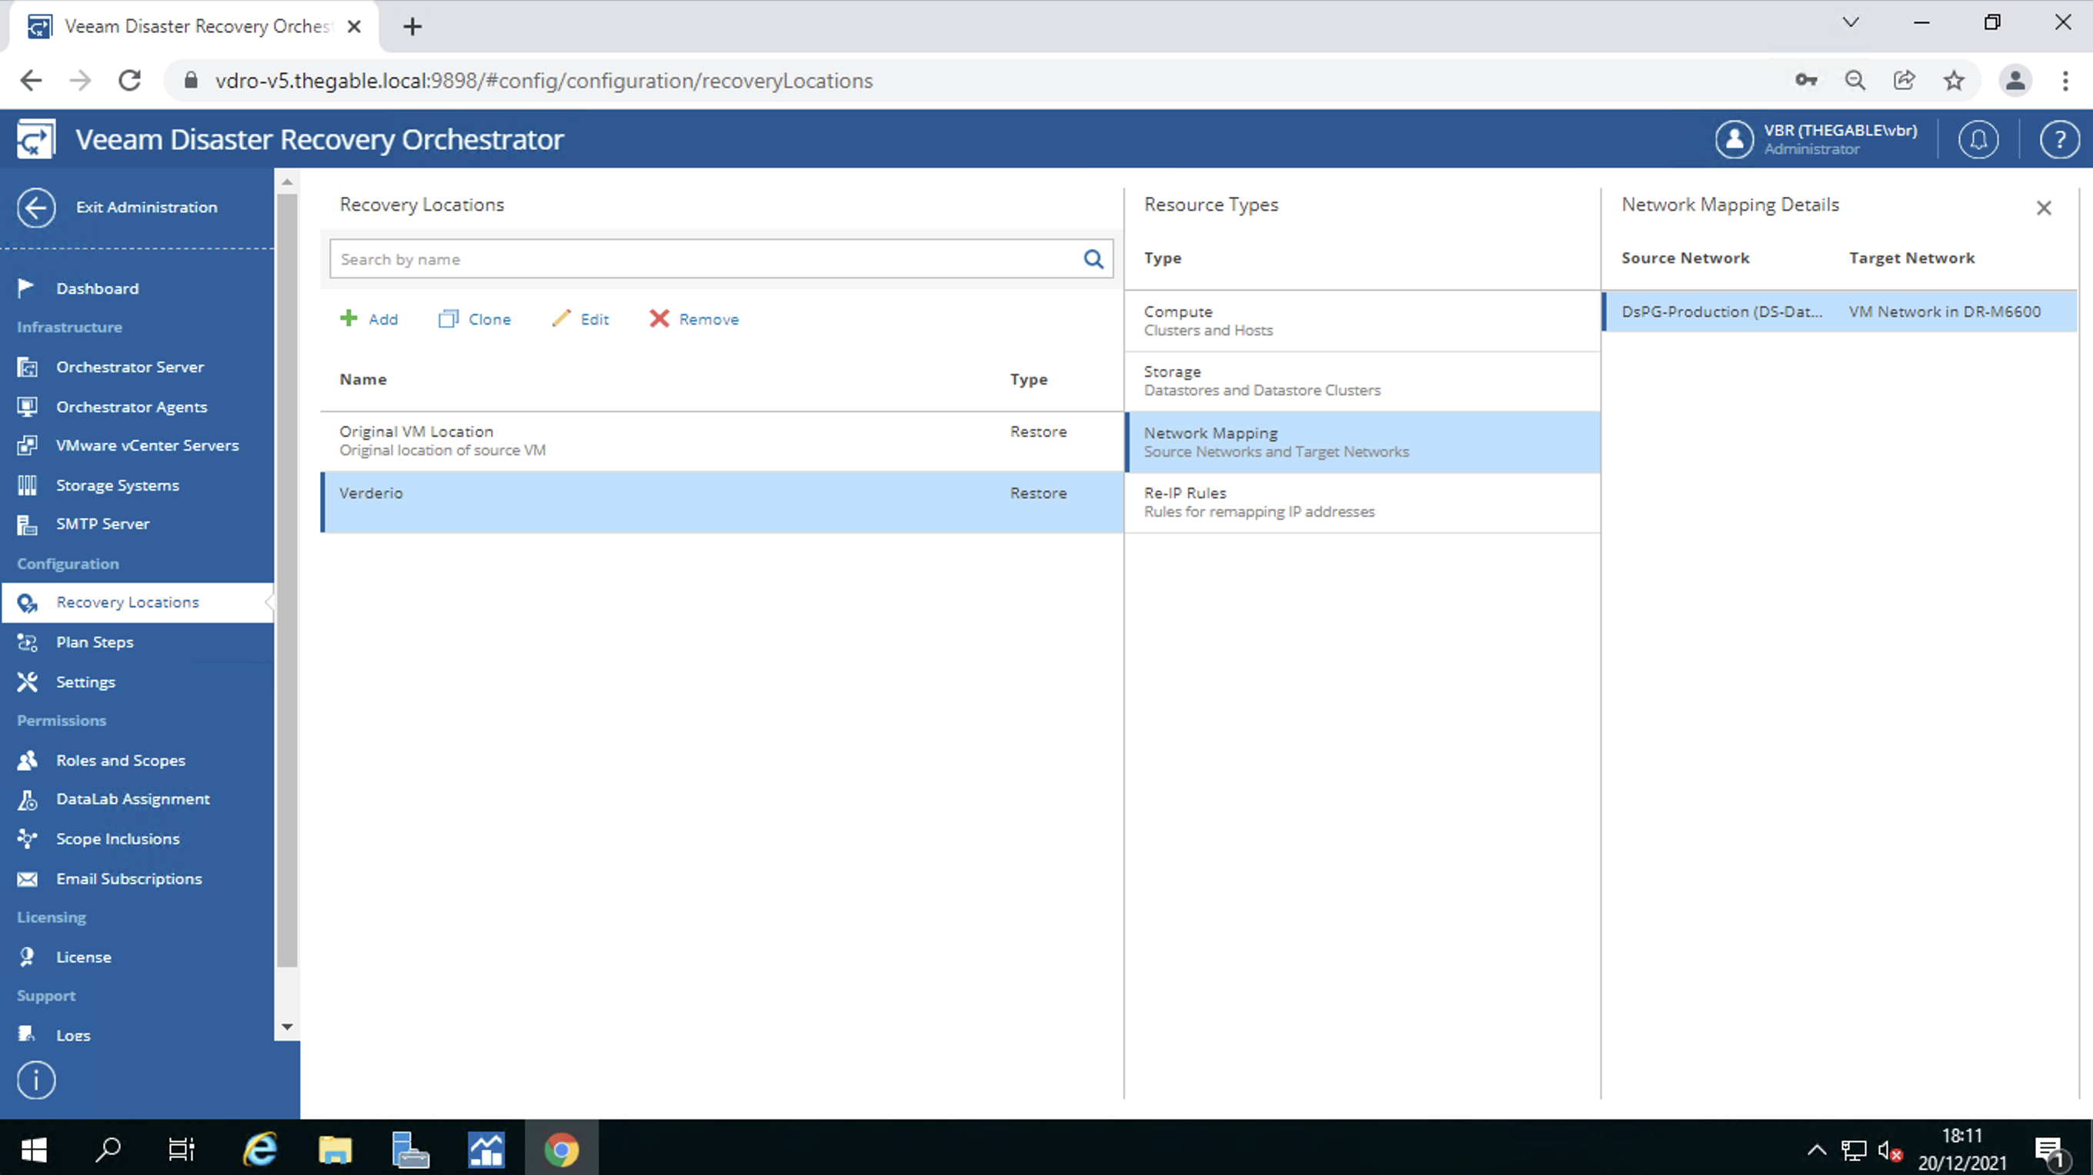Screen dimensions: 2093x1175
Task: Go back in browser history
Action: pyautogui.click(x=31, y=81)
